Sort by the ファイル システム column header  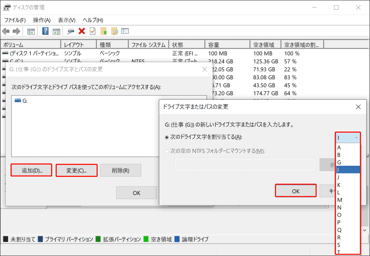149,45
